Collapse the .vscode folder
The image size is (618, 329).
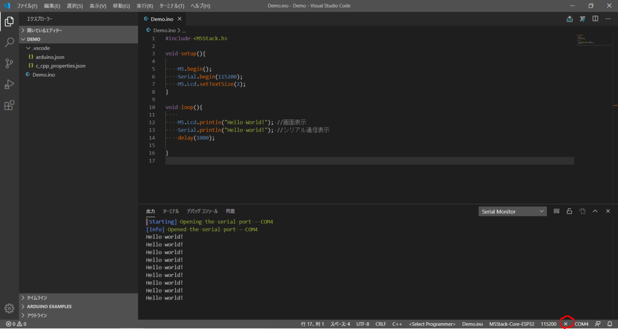click(78, 48)
